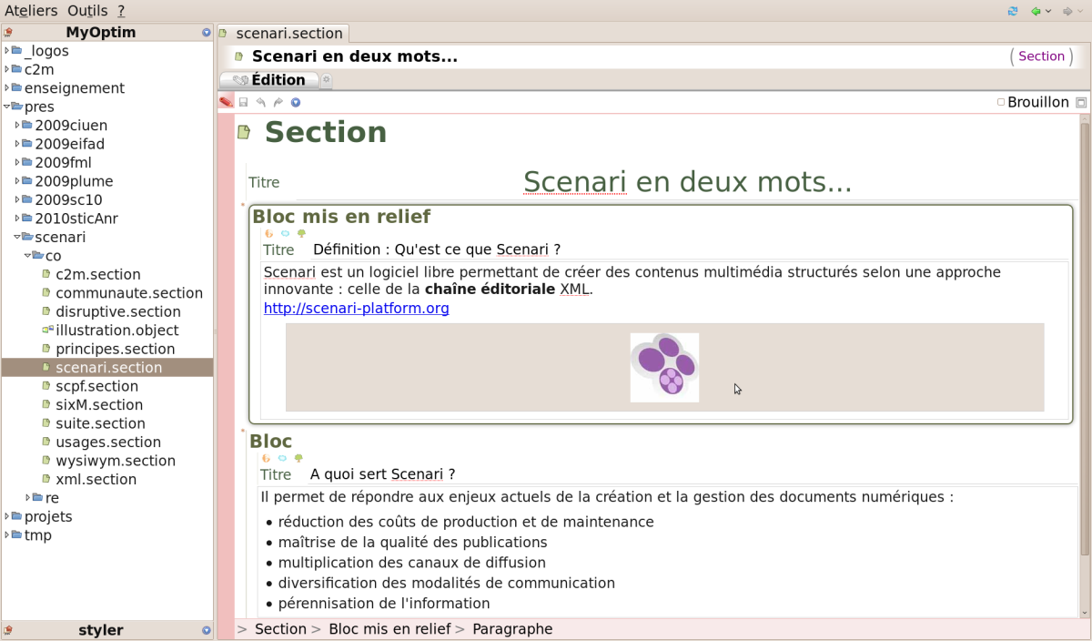Open the blue round editor menu button
The image size is (1092, 641).
tap(295, 103)
